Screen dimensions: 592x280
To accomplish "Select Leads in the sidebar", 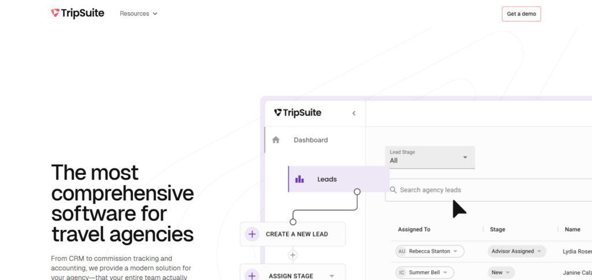I will pyautogui.click(x=339, y=179).
